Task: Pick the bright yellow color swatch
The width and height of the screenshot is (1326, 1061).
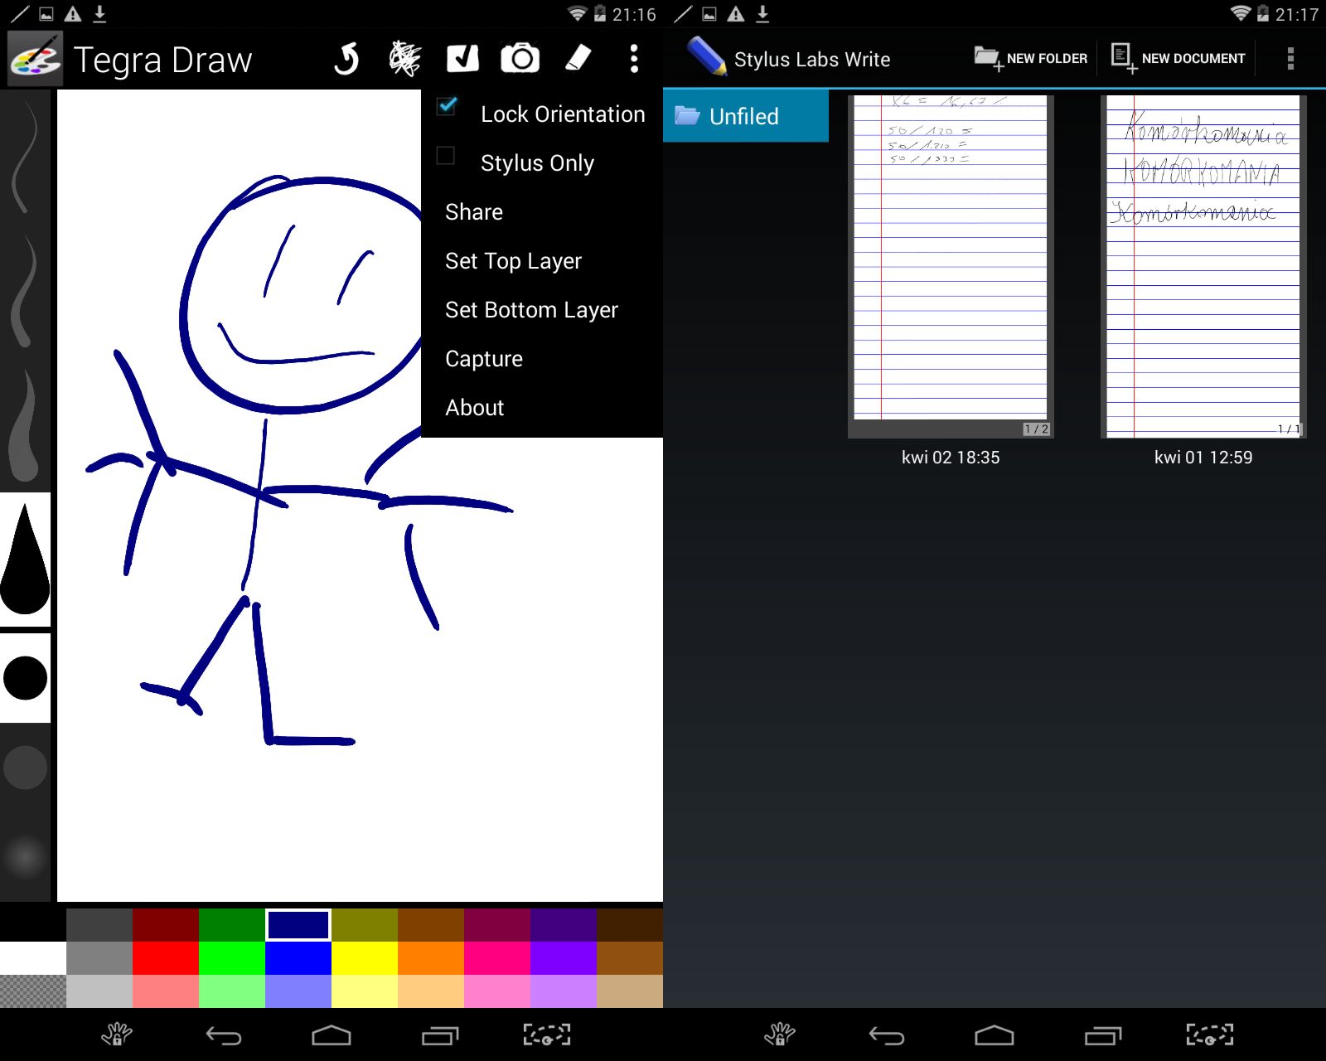Action: coord(365,958)
